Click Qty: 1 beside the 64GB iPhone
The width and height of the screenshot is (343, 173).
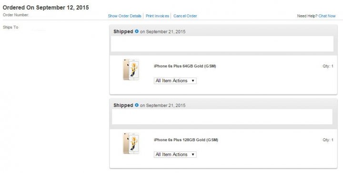pos(328,66)
